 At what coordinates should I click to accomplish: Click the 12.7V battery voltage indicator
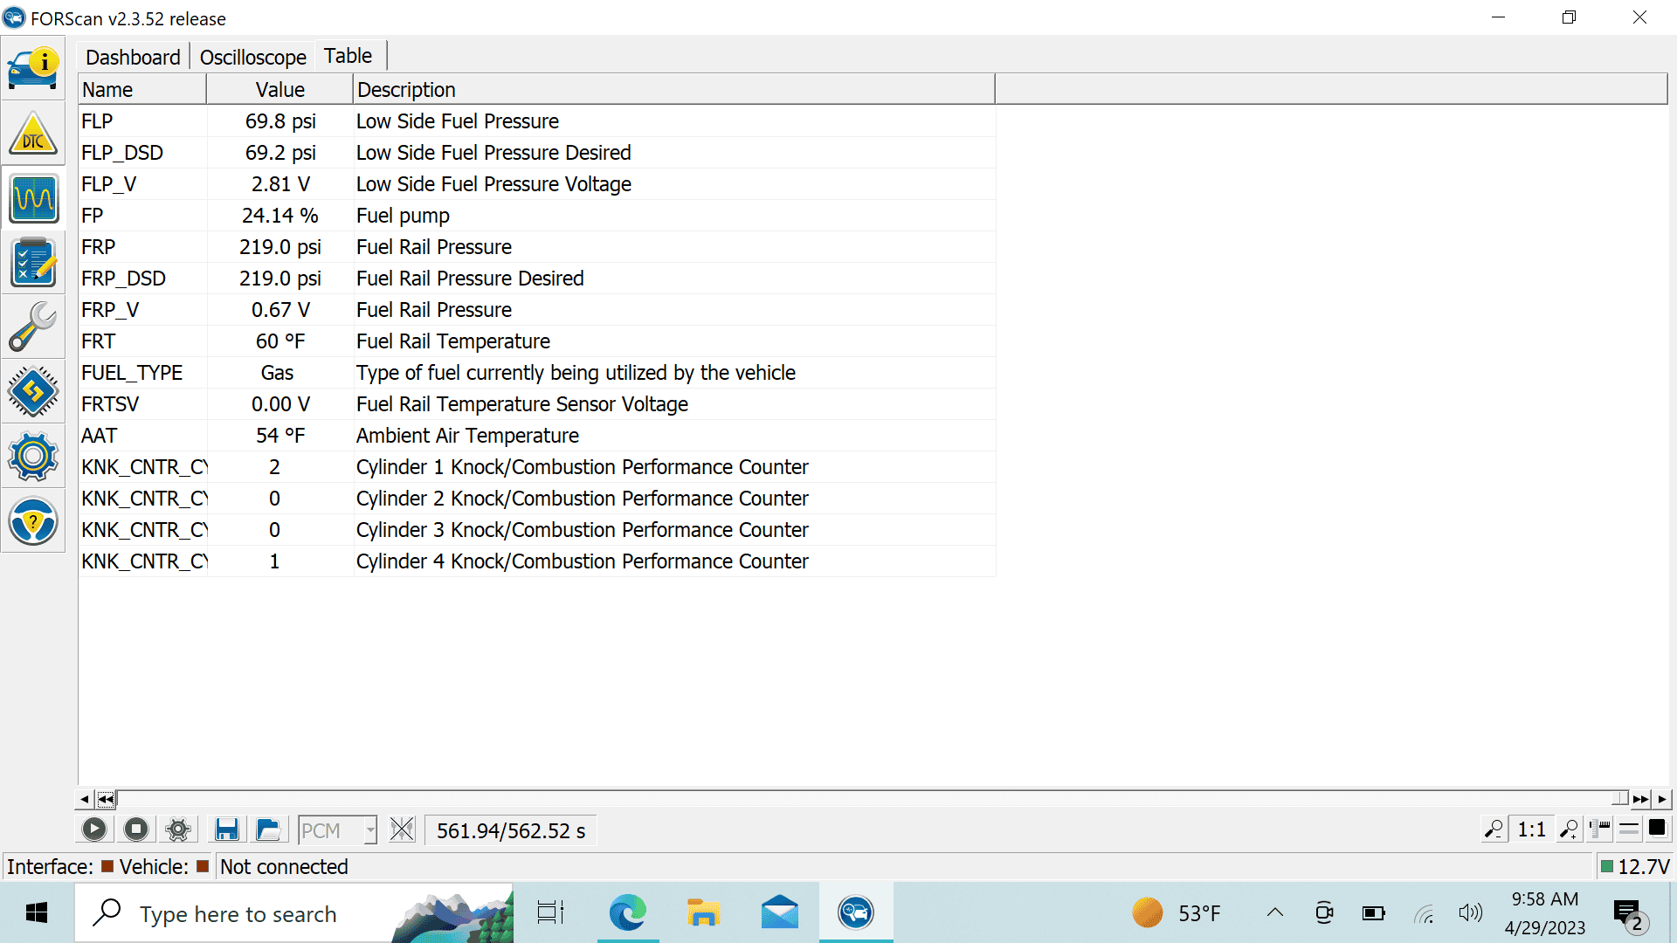1635,866
